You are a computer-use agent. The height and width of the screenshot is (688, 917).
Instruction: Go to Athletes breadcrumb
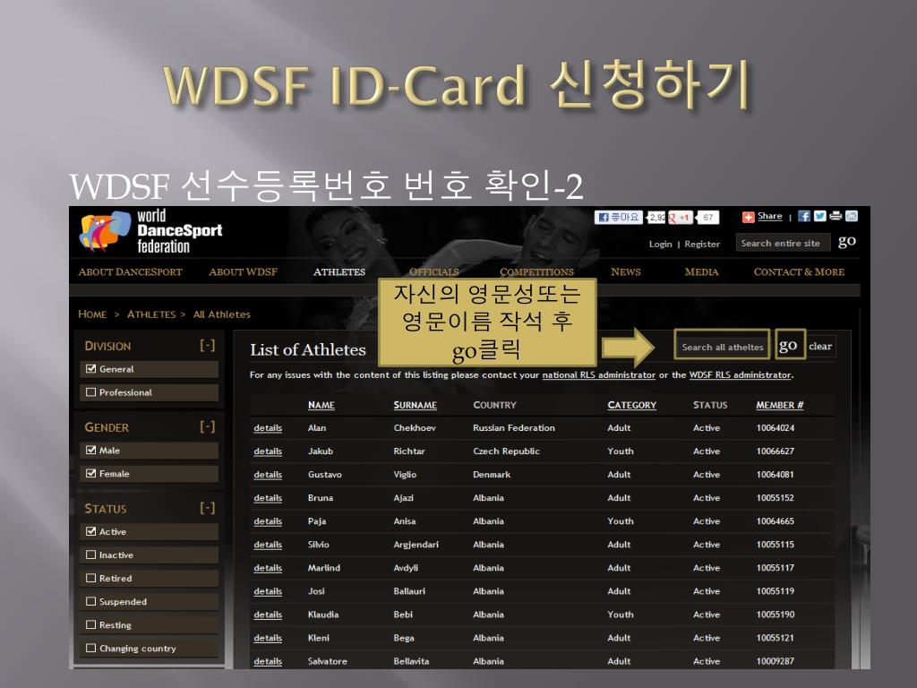pos(151,314)
